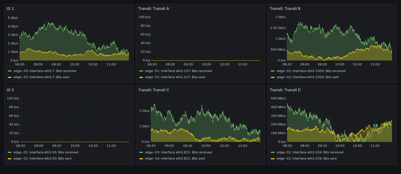Screen dimensions: 401x174
Task: Click the 80 b/s axis label in IX 2
Action: (x=14, y=107)
